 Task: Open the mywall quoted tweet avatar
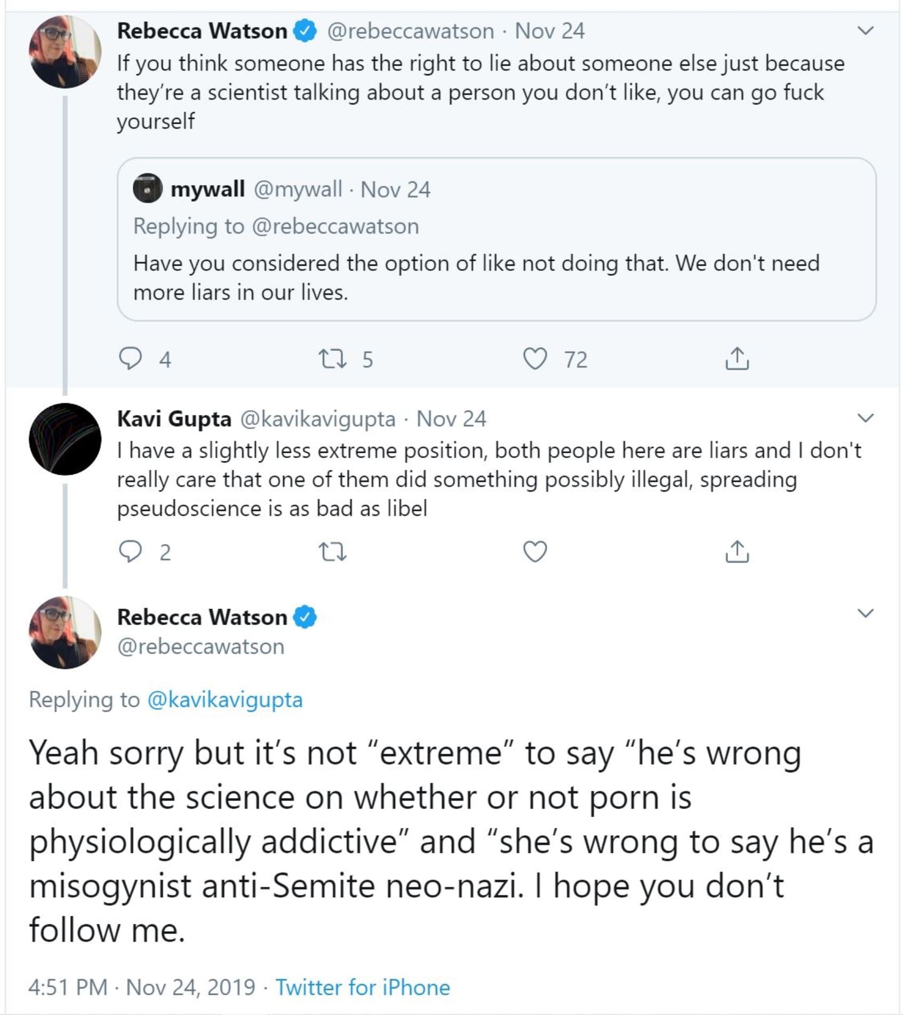click(x=148, y=189)
